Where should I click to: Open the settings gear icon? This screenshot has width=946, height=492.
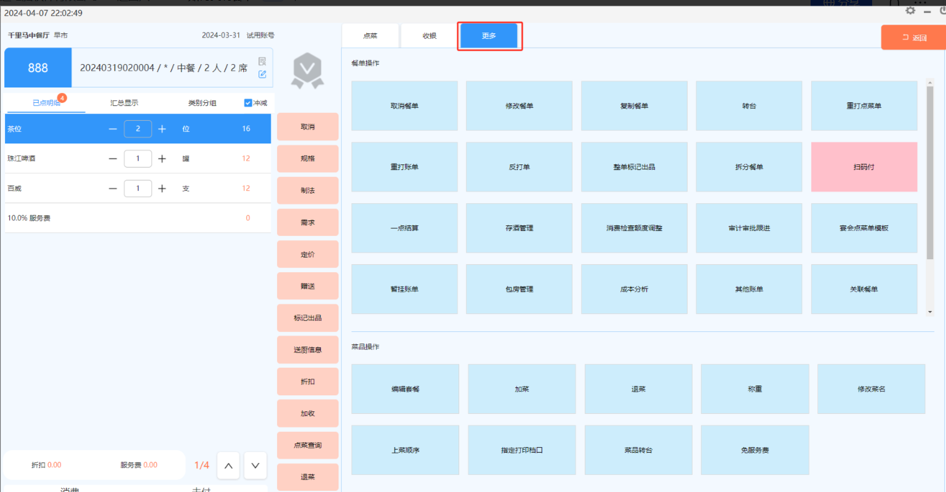(x=910, y=10)
